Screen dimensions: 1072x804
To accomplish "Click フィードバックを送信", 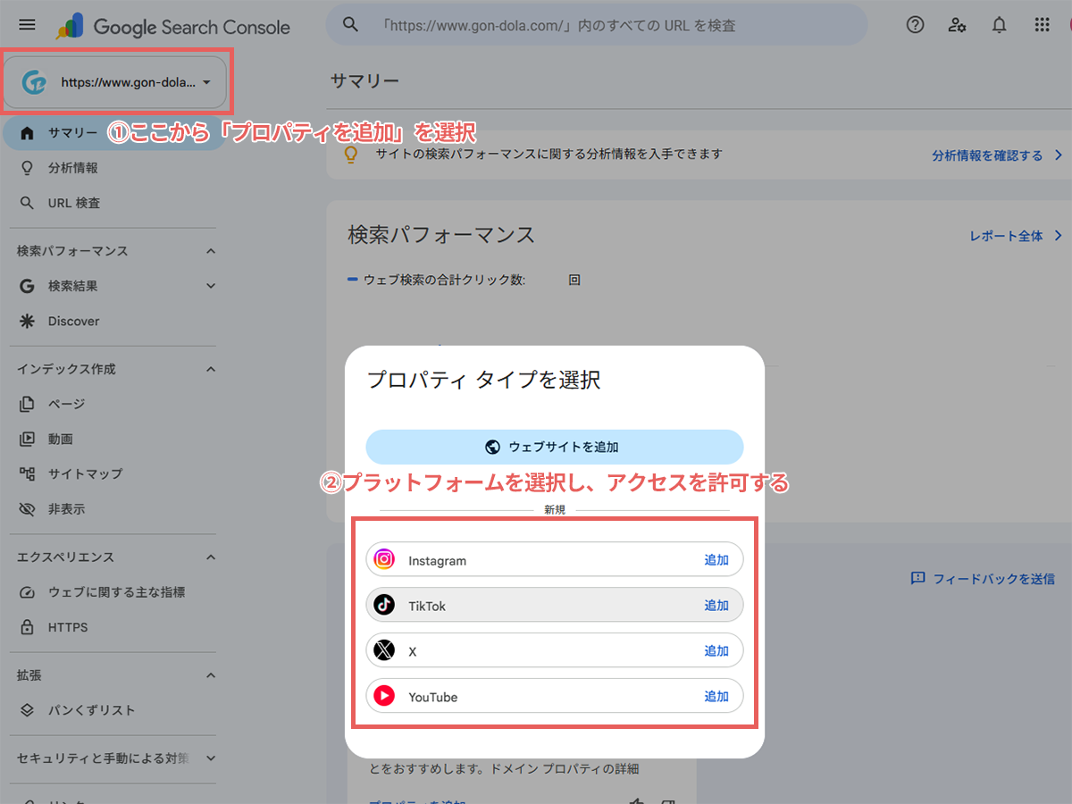I will [x=983, y=579].
